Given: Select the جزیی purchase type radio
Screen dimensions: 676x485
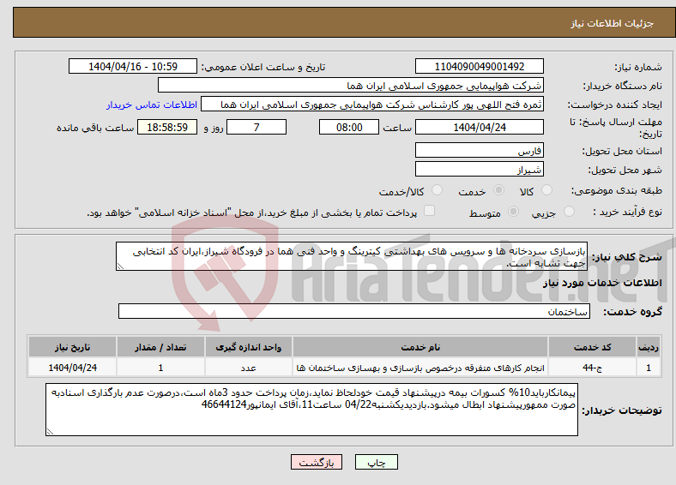Looking at the screenshot, I should (x=569, y=211).
